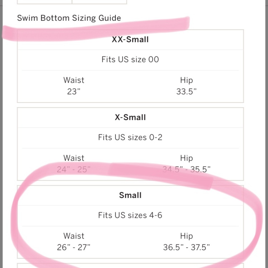Select the XX-Small size title

(130, 40)
